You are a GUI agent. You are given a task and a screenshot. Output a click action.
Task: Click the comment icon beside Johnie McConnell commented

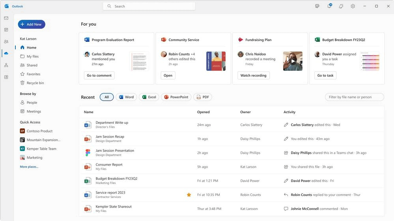pyautogui.click(x=286, y=209)
